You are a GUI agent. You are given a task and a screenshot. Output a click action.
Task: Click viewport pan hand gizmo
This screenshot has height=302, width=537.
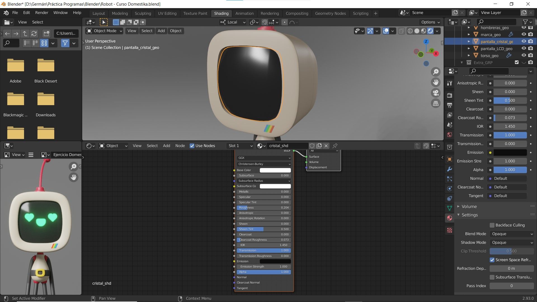pos(436,82)
